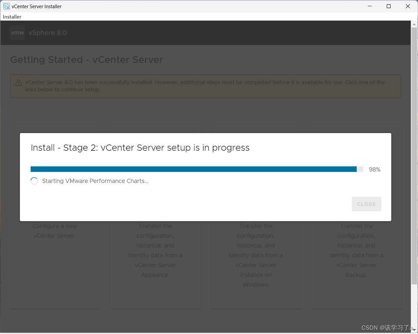
Task: Click the vCenter Server 8.0 installed warning message
Action: pyautogui.click(x=205, y=86)
